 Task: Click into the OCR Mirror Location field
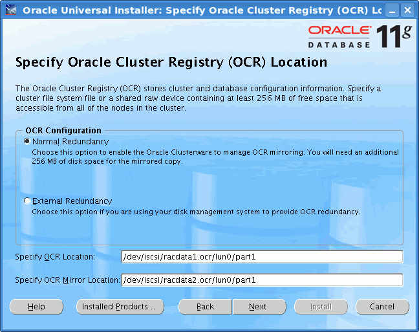(x=262, y=280)
